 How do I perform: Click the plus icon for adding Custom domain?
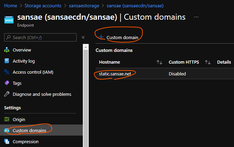tap(101, 37)
